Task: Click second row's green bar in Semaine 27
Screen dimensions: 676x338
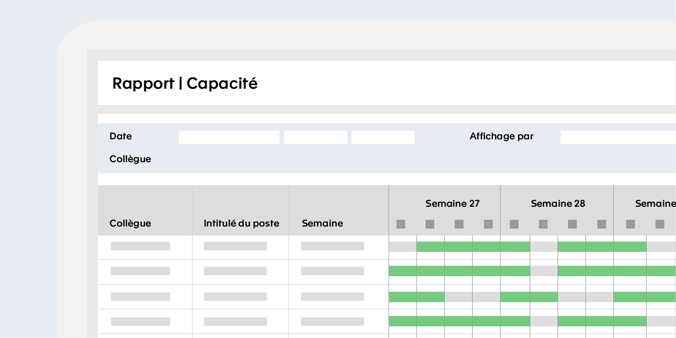Action: 444,271
